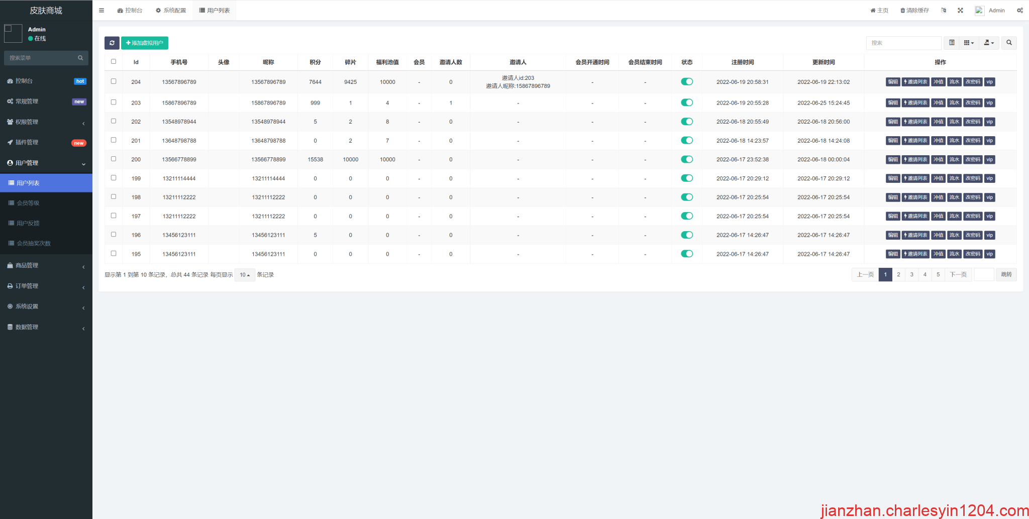This screenshot has width=1029, height=519.
Task: Open the columns visibility dropdown
Action: point(969,43)
